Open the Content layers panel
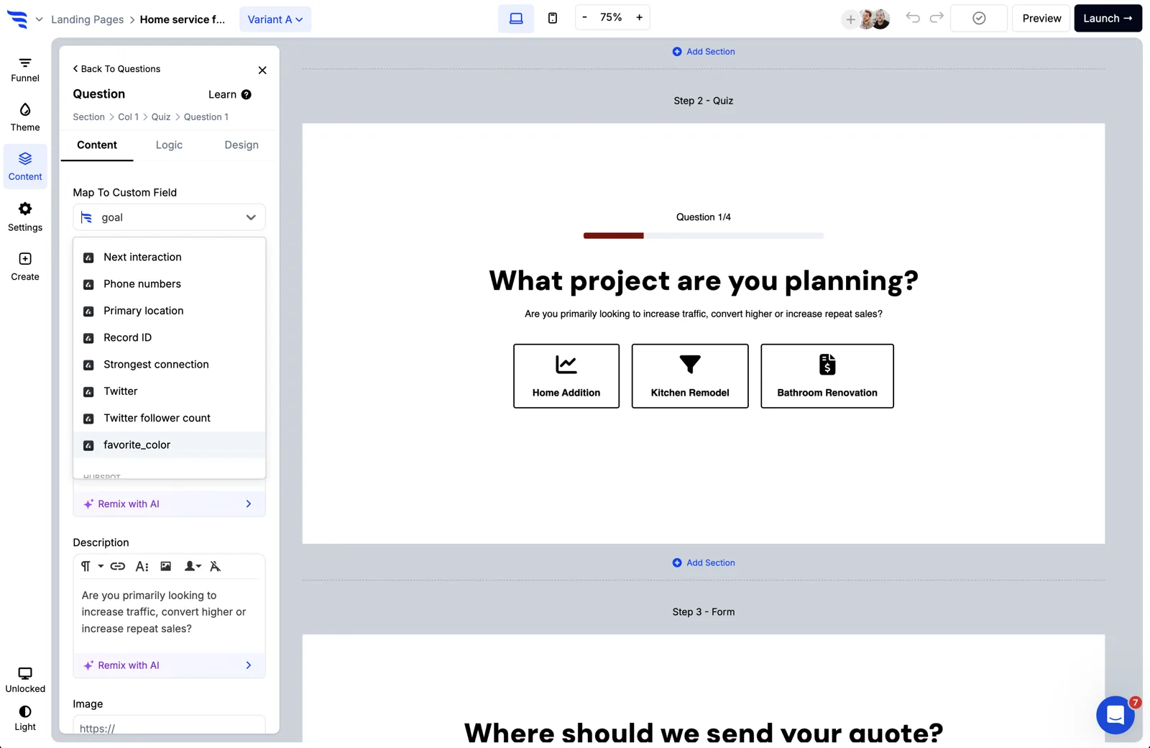The image size is (1150, 748). 25,166
